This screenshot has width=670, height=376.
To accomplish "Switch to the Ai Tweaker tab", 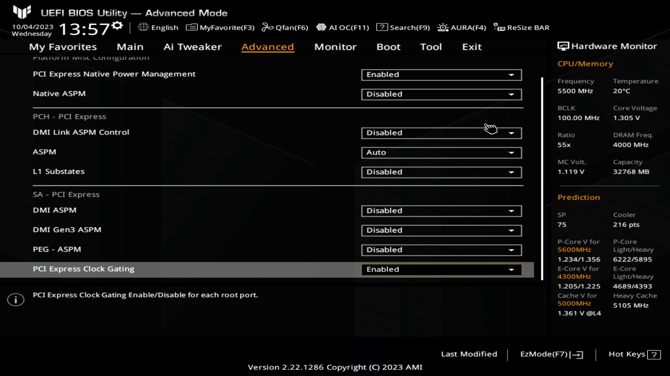I will [x=192, y=46].
